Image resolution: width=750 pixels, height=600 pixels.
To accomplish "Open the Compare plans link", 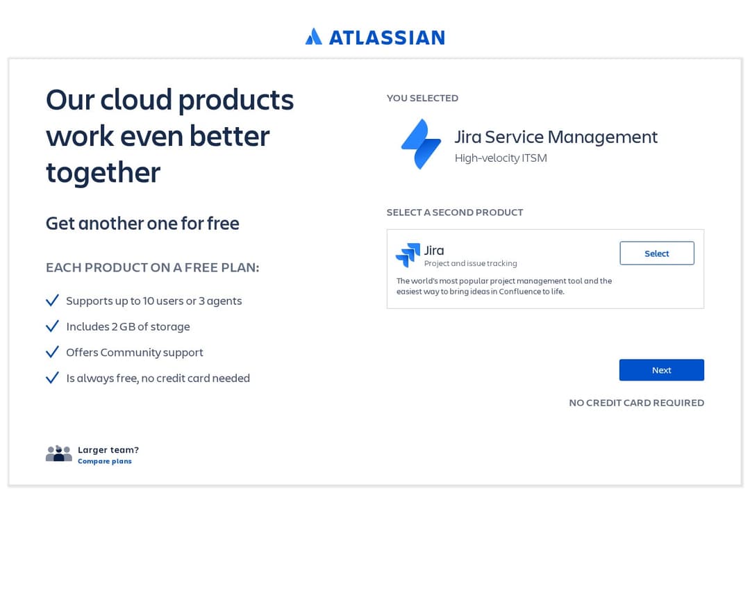I will (104, 461).
